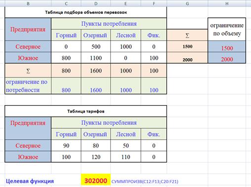Select Северное–Озерный volume cell with 500
The height and width of the screenshot is (187, 251).
coord(96,46)
